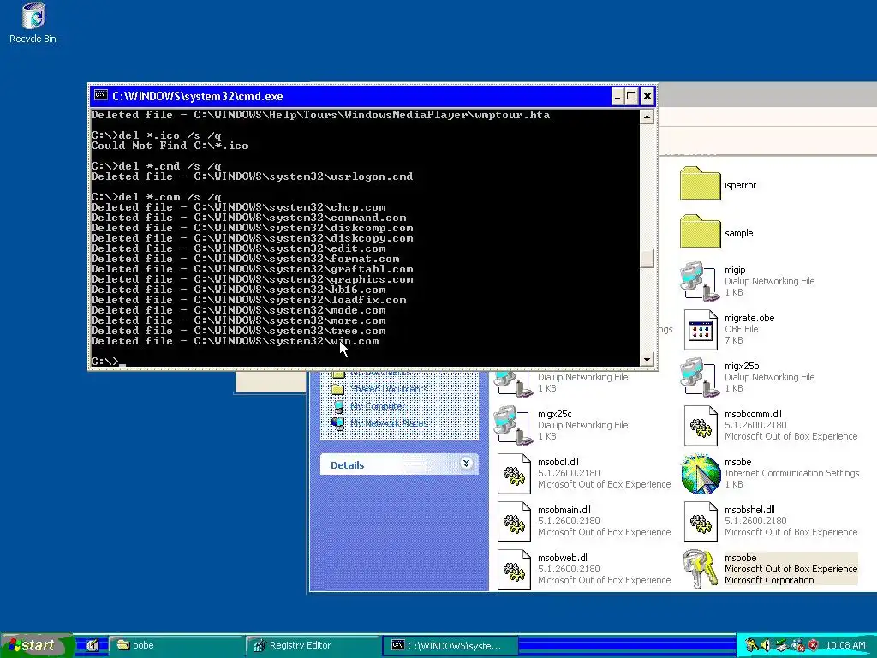Click the disconnected network tray icon
Image resolution: width=877 pixels, height=658 pixels.
(x=797, y=645)
